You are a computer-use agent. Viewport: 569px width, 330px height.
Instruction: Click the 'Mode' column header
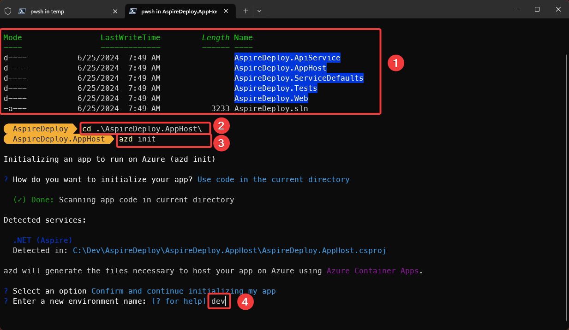[x=13, y=37]
